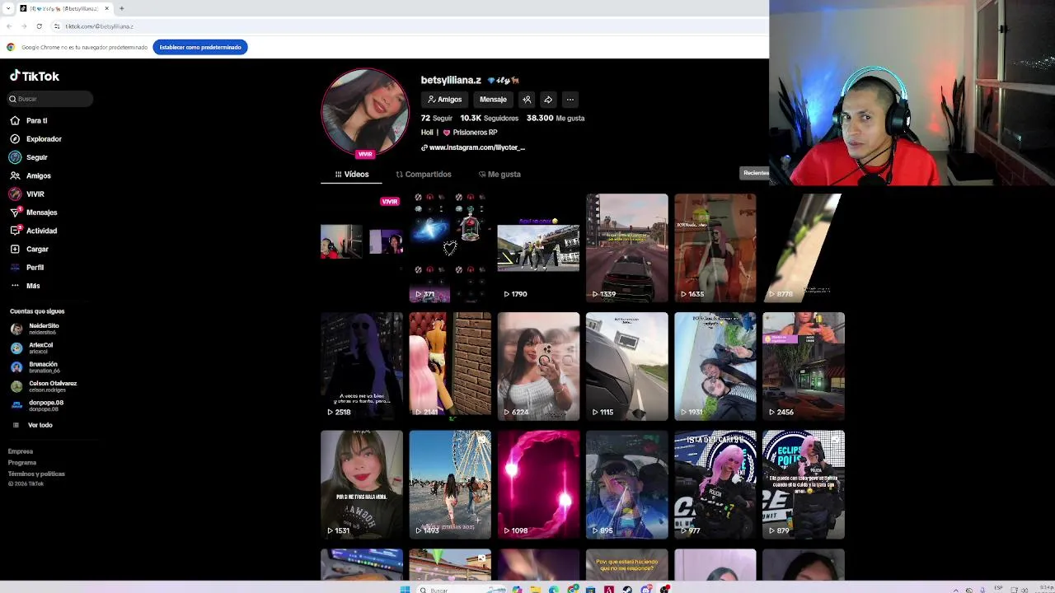The width and height of the screenshot is (1055, 593).
Task: Open the Actividad notifications item
Action: tap(33, 231)
